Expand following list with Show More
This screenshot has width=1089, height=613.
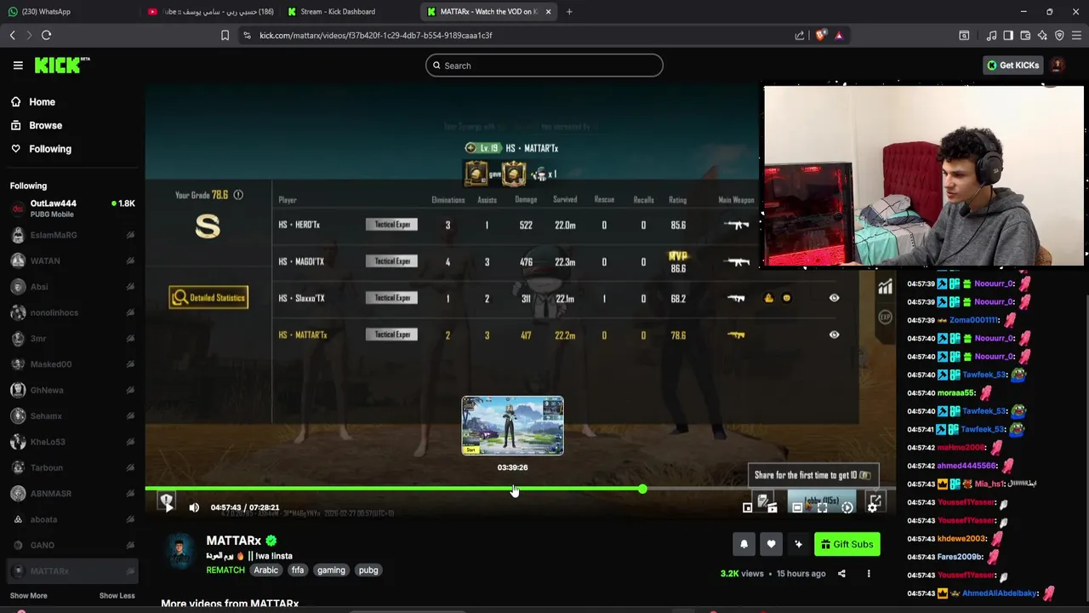tap(29, 596)
